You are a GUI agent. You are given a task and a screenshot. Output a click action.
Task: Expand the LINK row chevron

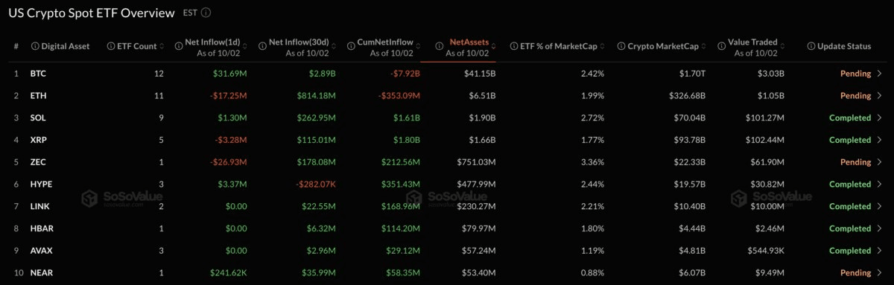pos(879,206)
